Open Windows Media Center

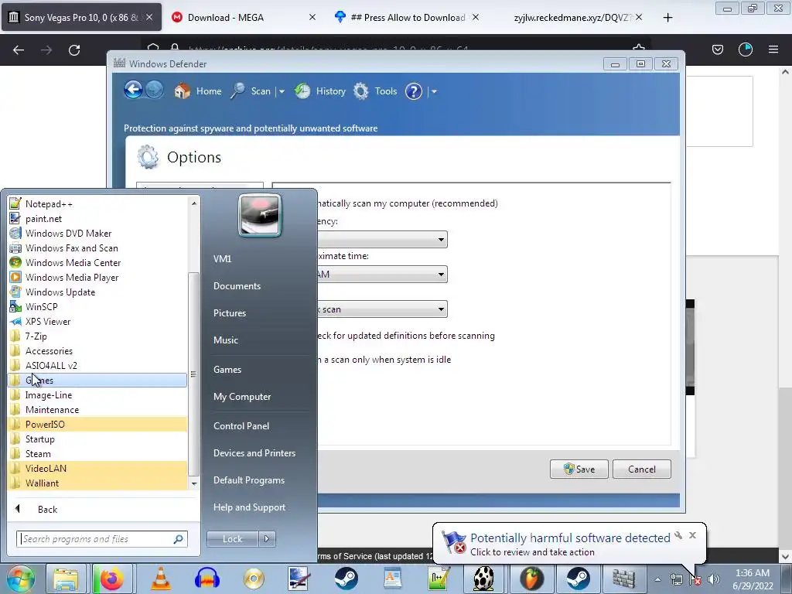pyautogui.click(x=97, y=263)
